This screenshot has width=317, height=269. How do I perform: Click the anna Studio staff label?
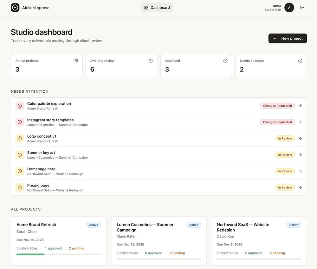point(273,8)
